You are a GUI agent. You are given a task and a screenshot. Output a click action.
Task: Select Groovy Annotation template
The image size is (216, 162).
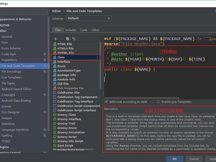pyautogui.click(x=71, y=132)
